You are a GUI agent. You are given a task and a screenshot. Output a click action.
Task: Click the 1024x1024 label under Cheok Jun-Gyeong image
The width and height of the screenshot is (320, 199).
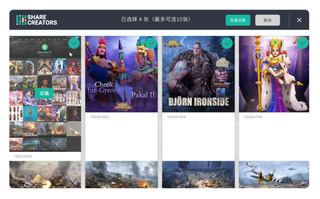coord(99,117)
